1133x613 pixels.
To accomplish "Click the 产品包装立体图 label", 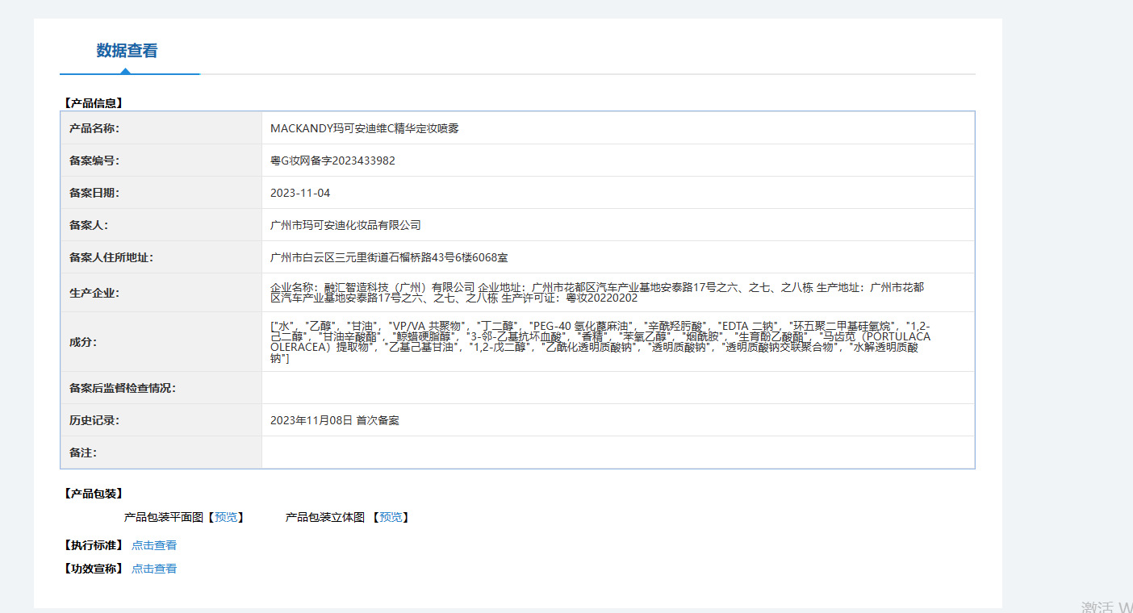I will pyautogui.click(x=325, y=517).
